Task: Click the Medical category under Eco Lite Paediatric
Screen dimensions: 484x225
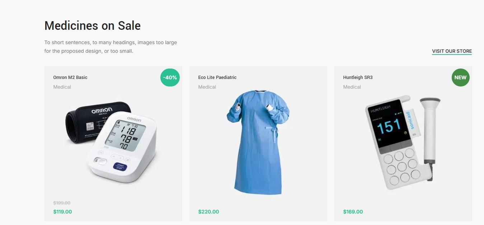Action: tap(207, 87)
